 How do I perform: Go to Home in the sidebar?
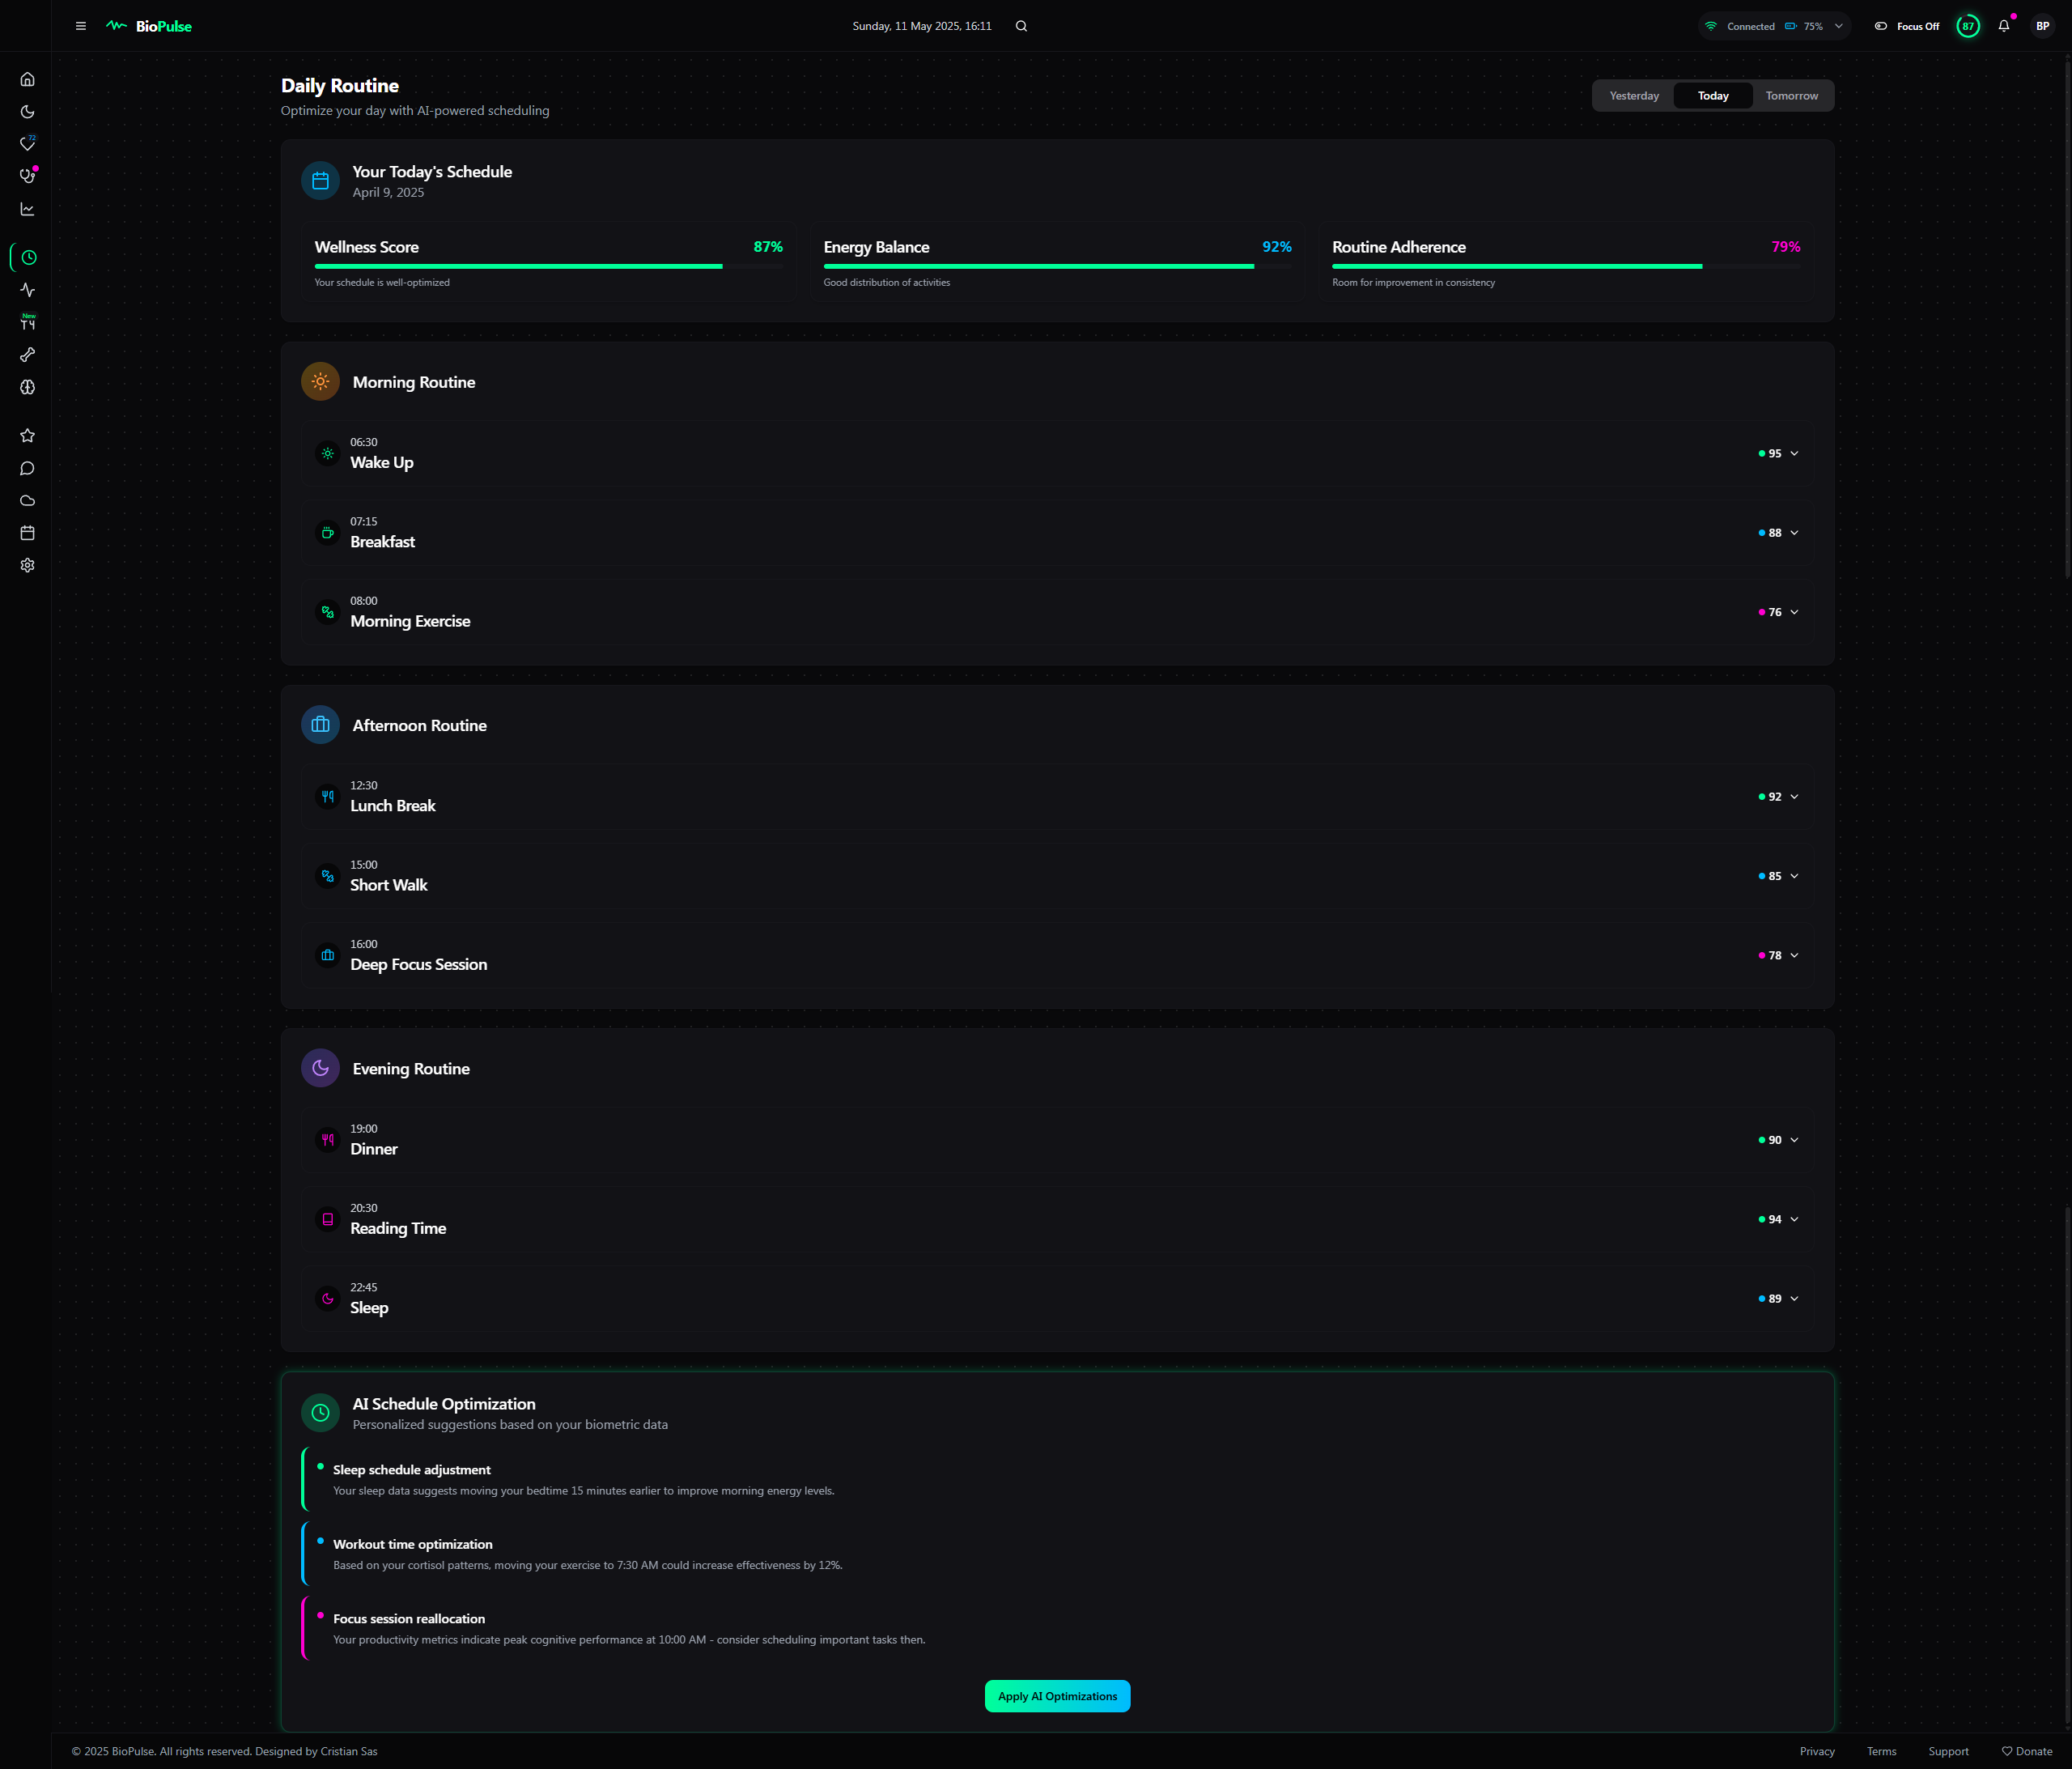[x=28, y=79]
